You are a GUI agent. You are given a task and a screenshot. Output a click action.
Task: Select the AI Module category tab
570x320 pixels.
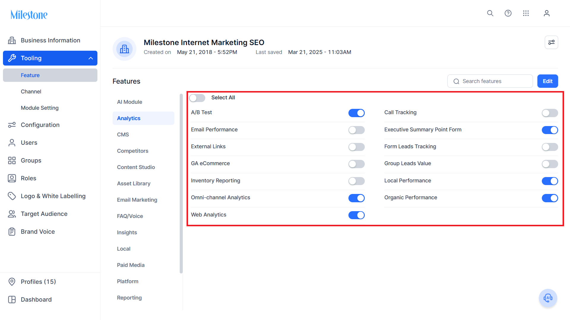pos(143,102)
